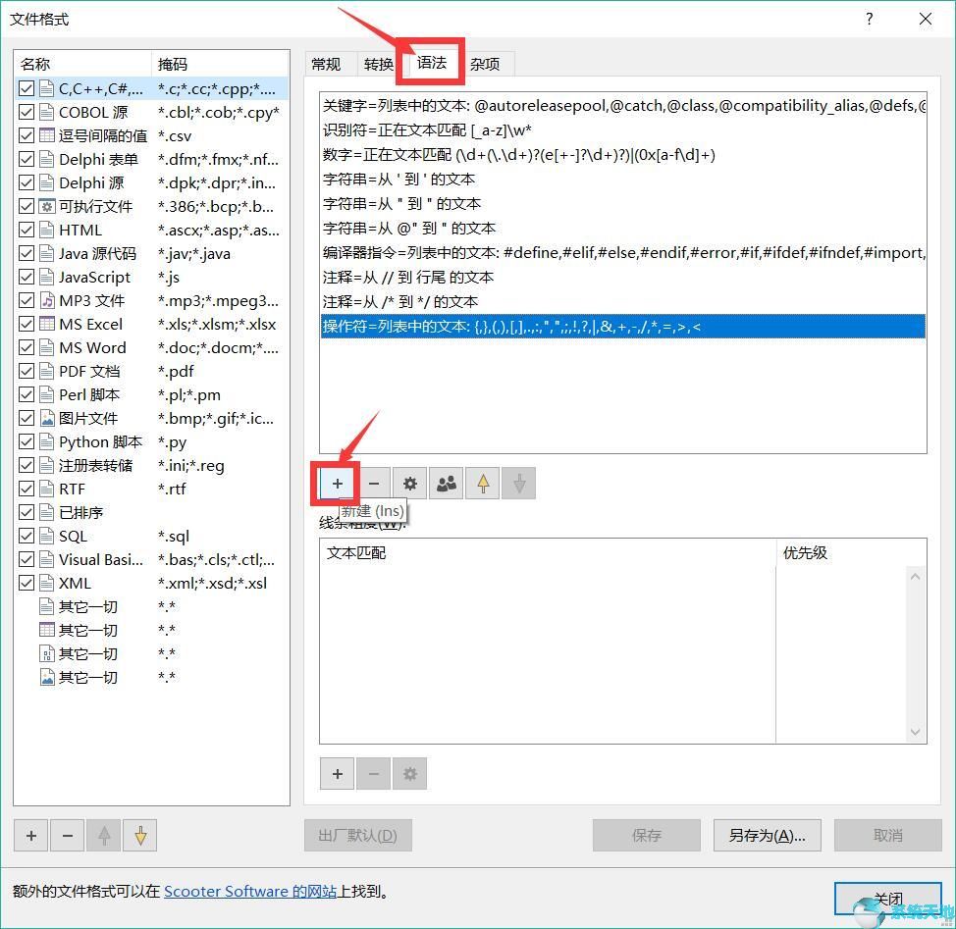Switch to the 转换 tab
956x929 pixels.
(x=379, y=64)
